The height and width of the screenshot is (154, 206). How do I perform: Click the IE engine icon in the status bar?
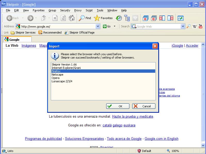(4, 151)
